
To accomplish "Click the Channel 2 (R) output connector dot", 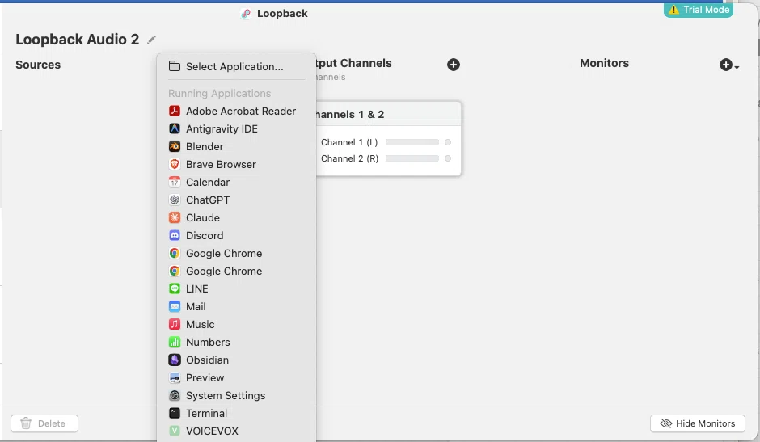I will click(448, 158).
